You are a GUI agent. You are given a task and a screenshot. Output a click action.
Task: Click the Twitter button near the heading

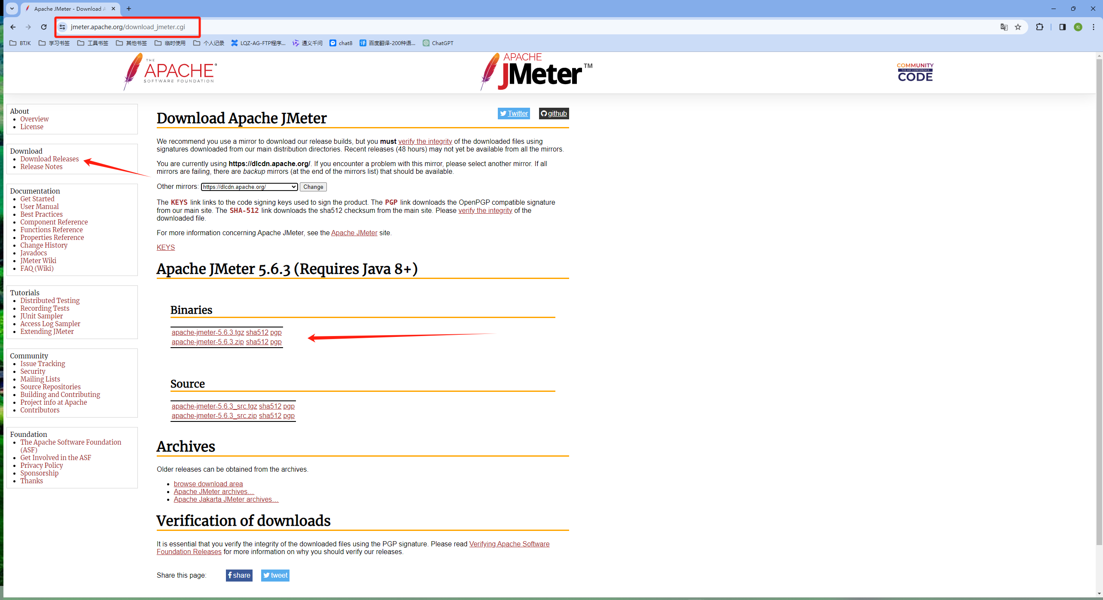514,113
